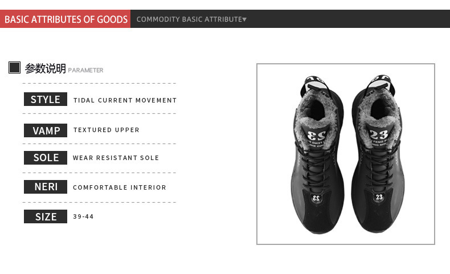The width and height of the screenshot is (450, 274).
Task: Click the 23 logo on left shoe tongue
Action: pos(316,135)
